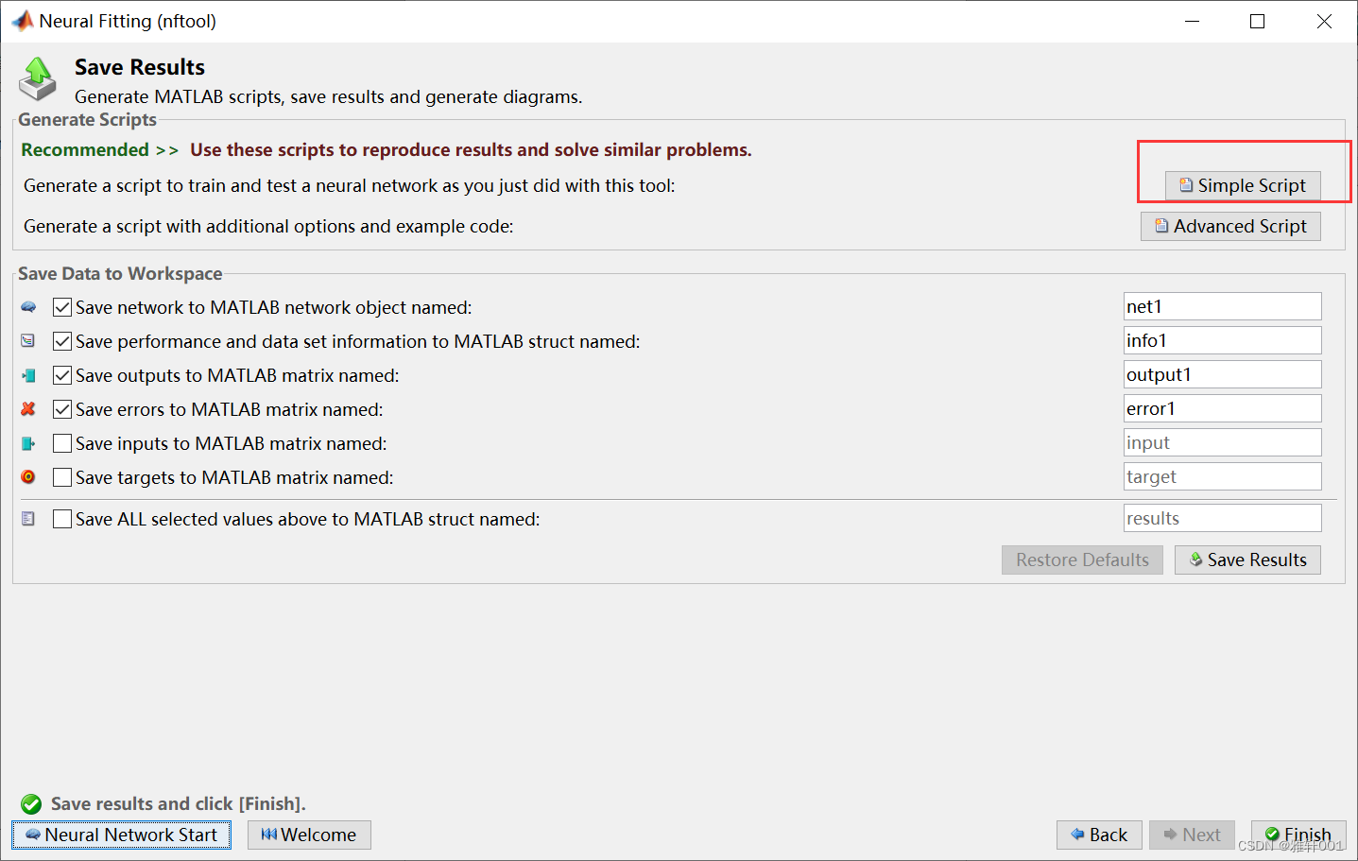Check Save ALL selected values checkbox
This screenshot has height=861, width=1358.
[62, 519]
